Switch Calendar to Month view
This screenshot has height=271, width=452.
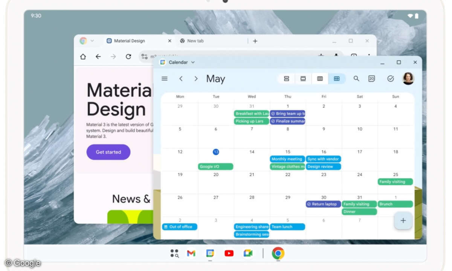click(337, 78)
